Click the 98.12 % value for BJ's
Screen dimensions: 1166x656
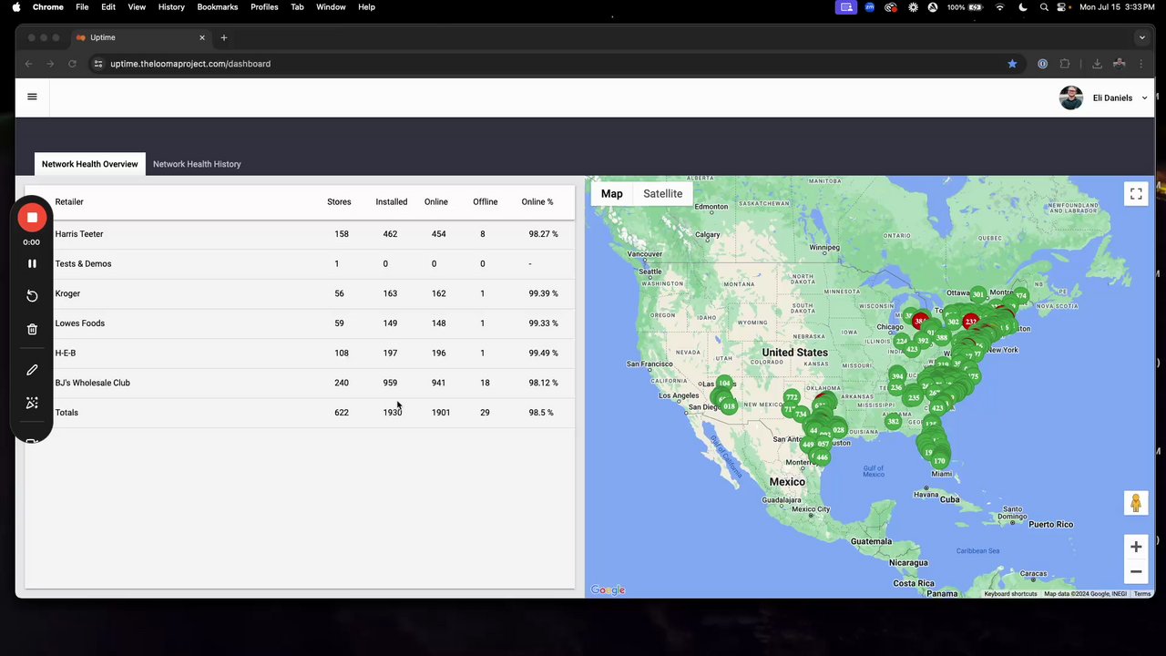click(543, 383)
